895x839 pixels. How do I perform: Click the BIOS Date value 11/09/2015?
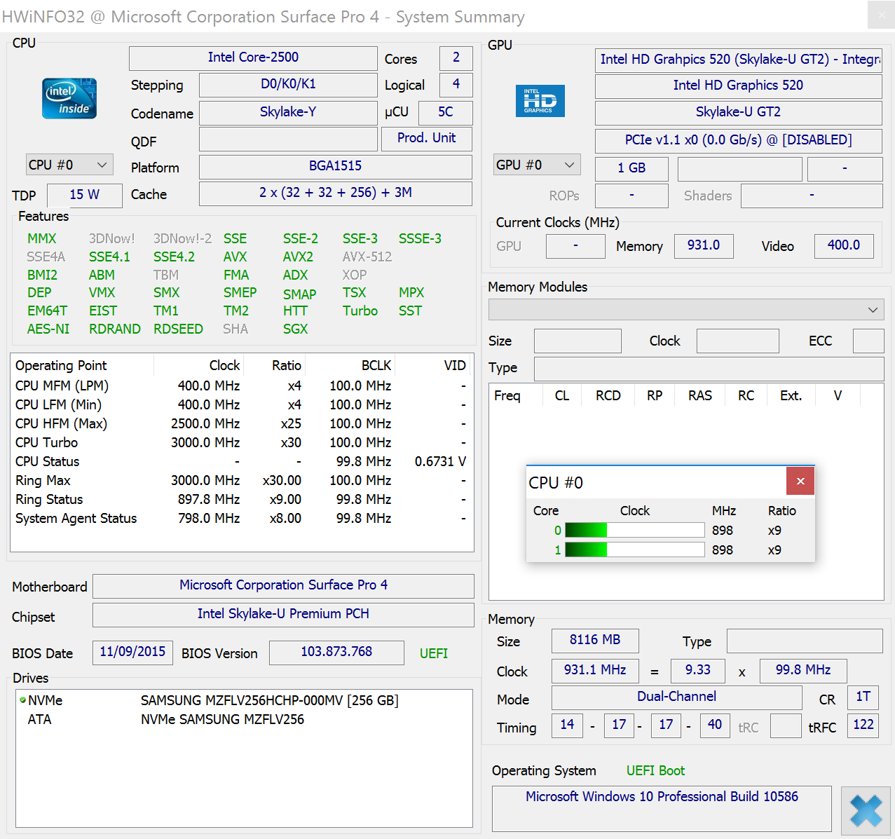pos(132,653)
